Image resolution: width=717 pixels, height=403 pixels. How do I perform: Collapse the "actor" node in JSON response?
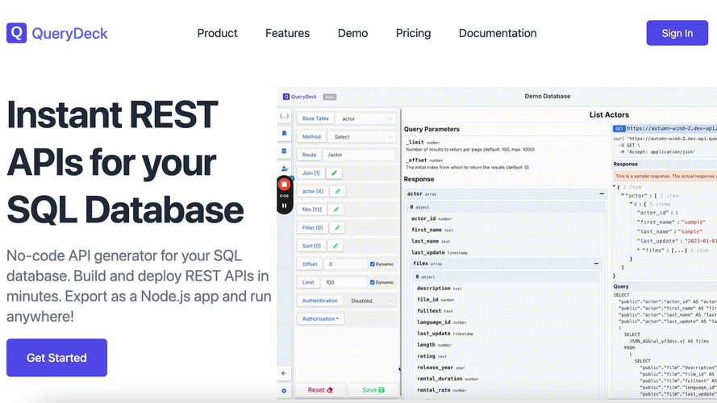[x=623, y=196]
